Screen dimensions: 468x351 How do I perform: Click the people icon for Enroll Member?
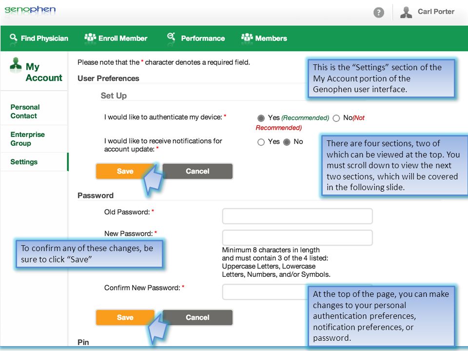tap(90, 38)
